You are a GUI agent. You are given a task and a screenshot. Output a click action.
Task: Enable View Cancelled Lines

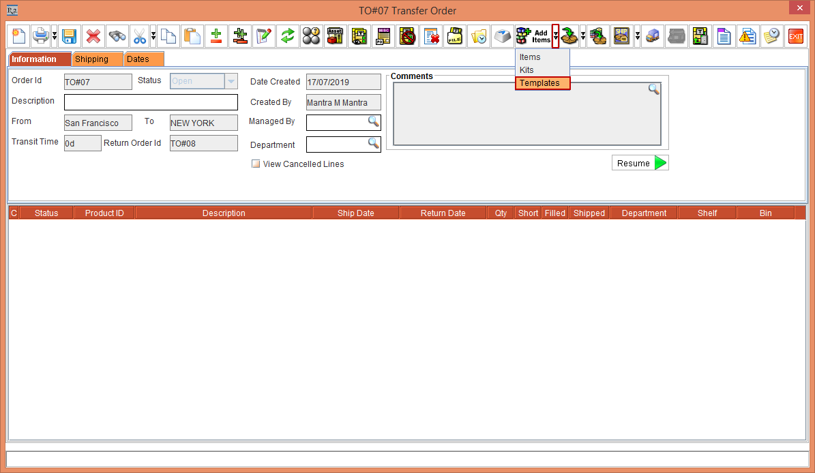click(256, 164)
